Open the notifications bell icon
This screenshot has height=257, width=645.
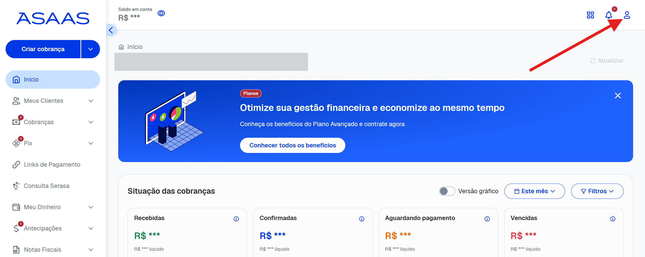(x=608, y=15)
